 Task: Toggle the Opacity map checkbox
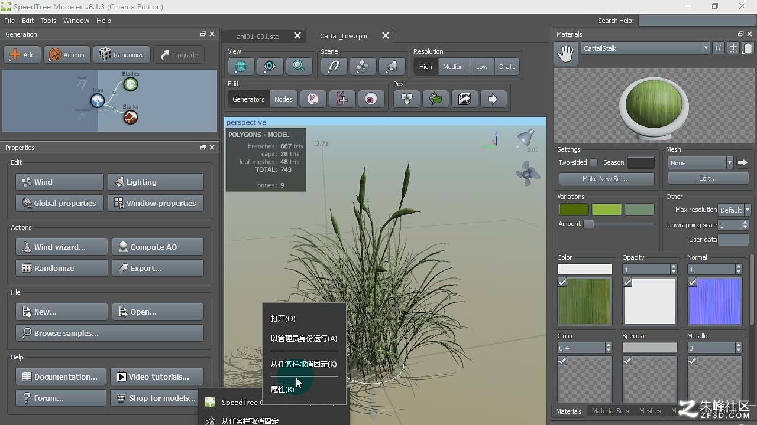(627, 282)
